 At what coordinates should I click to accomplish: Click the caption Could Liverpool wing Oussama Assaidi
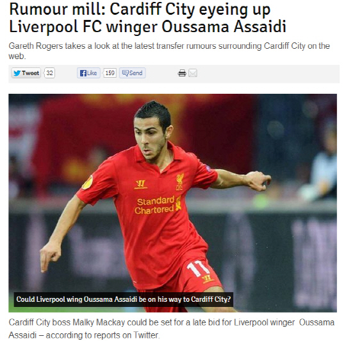[124, 299]
